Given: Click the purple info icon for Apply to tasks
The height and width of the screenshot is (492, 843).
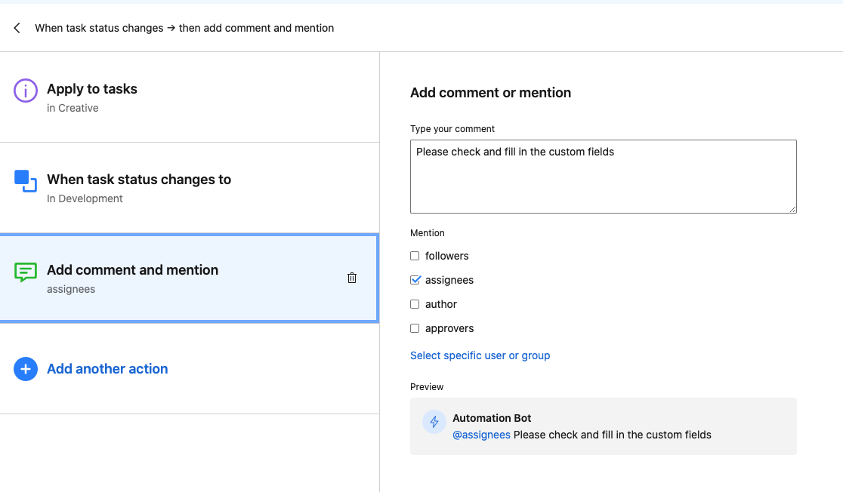Looking at the screenshot, I should coord(26,91).
